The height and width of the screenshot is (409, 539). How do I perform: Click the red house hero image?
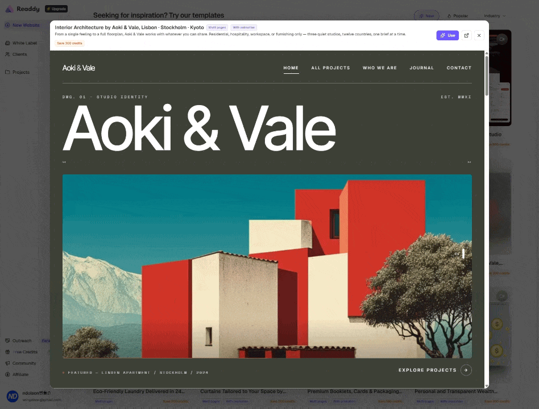(x=267, y=266)
